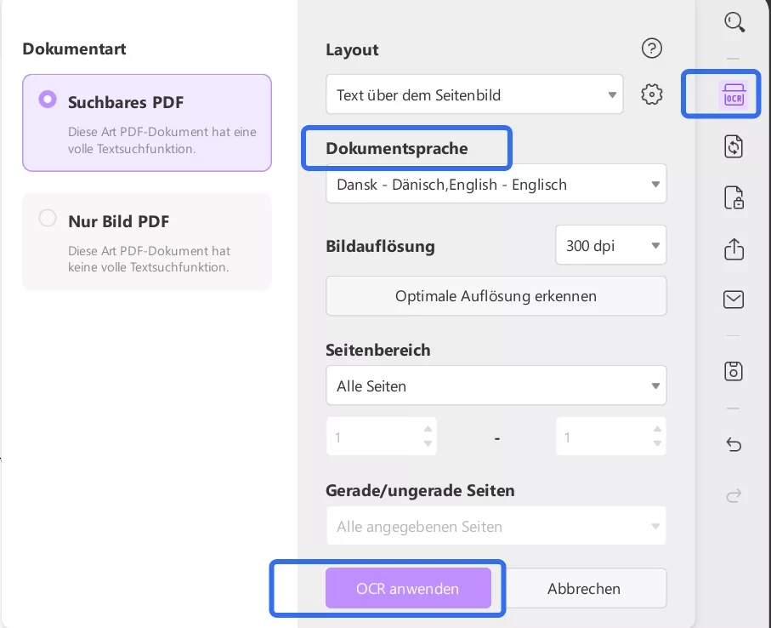Open the OCR settings gear icon

click(652, 94)
